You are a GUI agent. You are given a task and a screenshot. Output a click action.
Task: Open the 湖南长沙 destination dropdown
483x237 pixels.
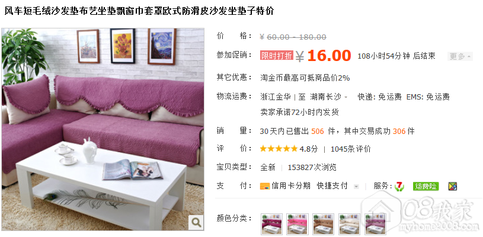[x=328, y=97]
